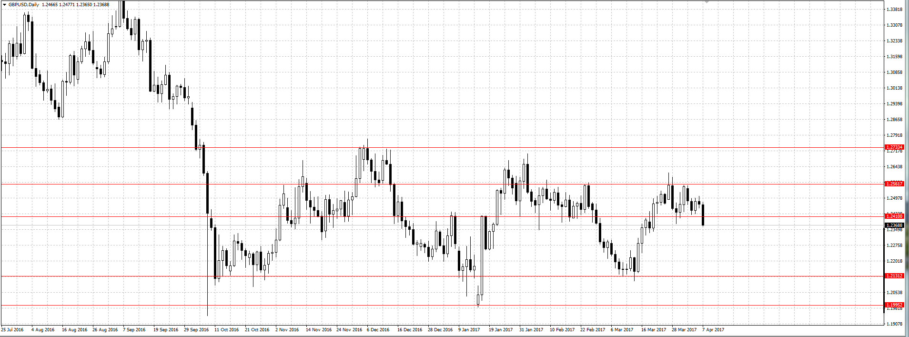
Task: Click the 1.22018 price axis value
Action: tap(894, 261)
